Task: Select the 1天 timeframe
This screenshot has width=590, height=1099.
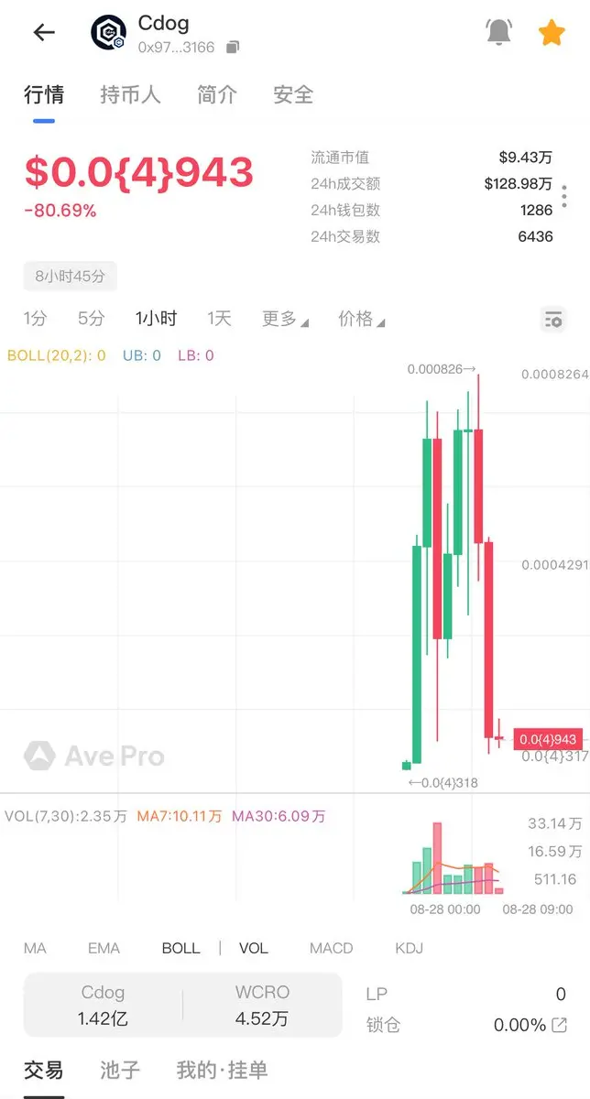Action: [x=219, y=319]
